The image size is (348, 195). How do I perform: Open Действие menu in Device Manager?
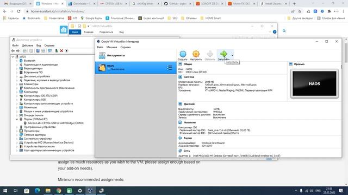(27, 45)
